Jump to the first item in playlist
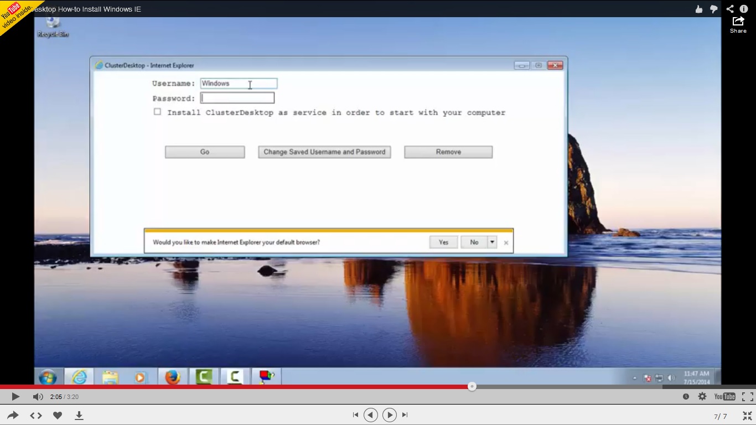This screenshot has width=756, height=425. point(355,415)
